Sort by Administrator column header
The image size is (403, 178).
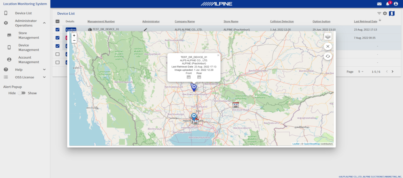tap(151, 21)
